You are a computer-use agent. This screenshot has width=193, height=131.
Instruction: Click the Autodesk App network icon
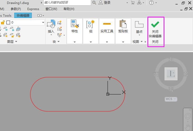coord(139,3)
